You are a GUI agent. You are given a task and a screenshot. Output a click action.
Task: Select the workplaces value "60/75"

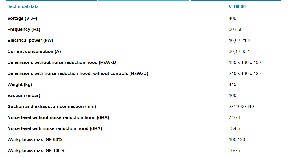pos(235,150)
